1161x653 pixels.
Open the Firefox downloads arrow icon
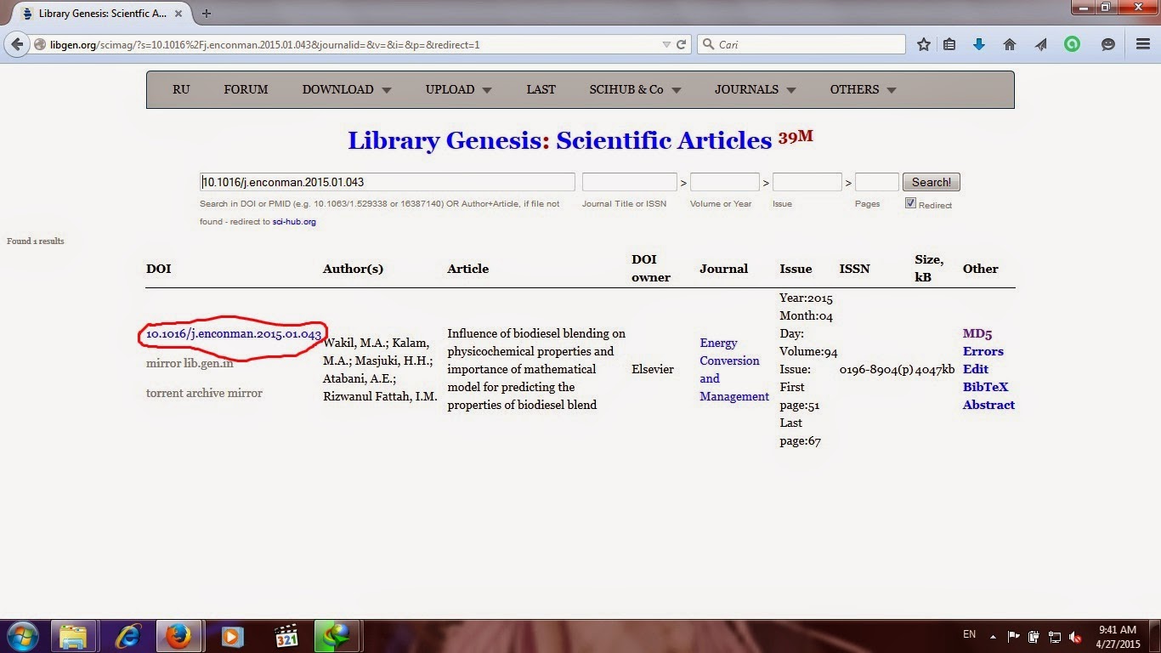click(x=978, y=44)
